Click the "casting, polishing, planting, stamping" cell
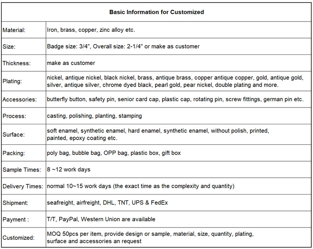Viewport: 313px width, 249px height. 94,116
